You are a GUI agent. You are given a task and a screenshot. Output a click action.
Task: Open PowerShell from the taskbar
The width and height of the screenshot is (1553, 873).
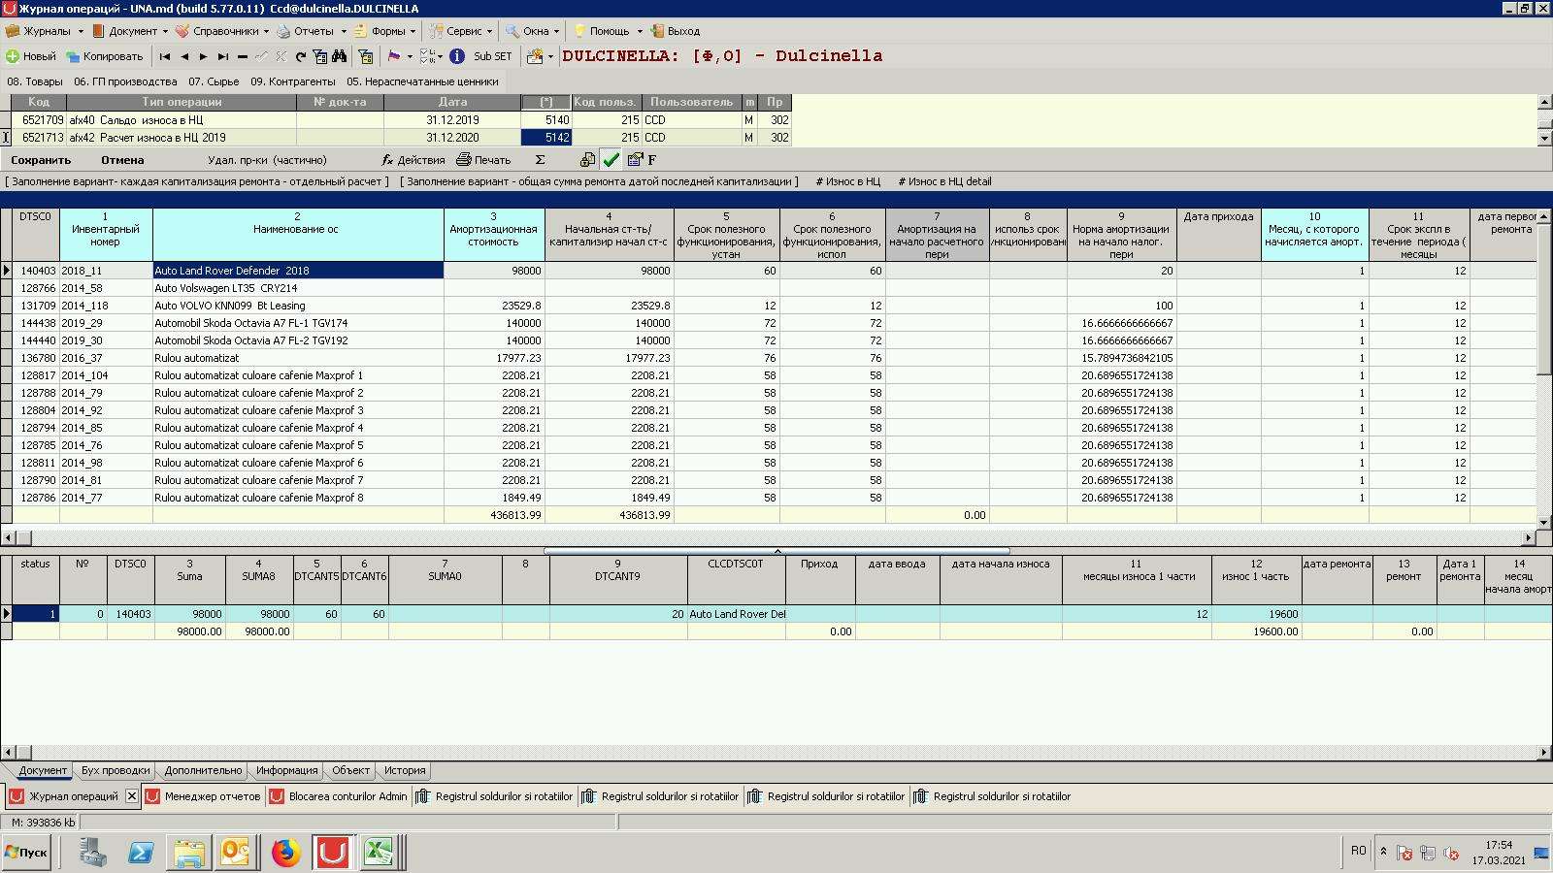click(x=141, y=853)
